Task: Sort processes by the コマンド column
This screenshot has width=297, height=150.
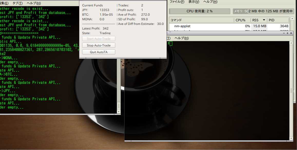Action: pos(176,20)
